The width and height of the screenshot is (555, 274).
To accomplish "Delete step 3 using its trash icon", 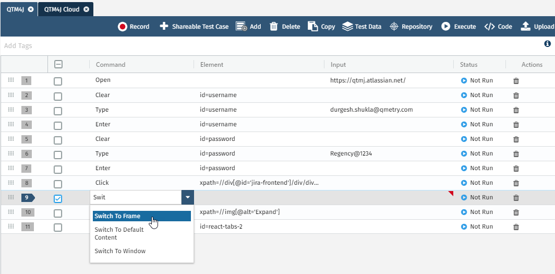I will click(516, 110).
